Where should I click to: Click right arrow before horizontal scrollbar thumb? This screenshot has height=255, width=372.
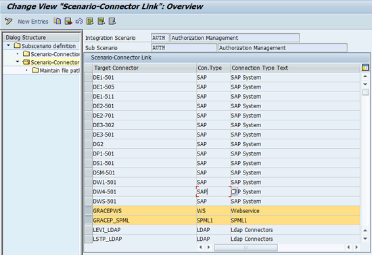click(x=208, y=247)
